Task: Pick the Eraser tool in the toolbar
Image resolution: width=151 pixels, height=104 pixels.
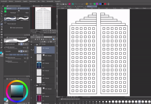Action: [2, 29]
